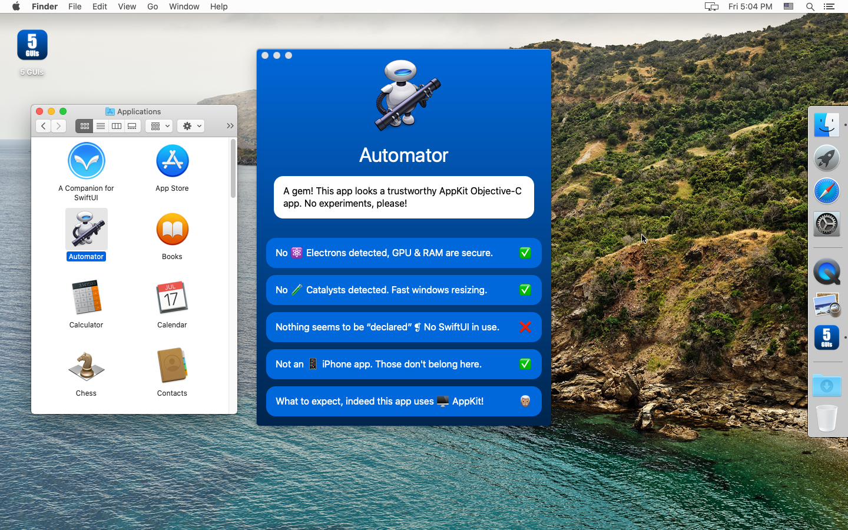Image resolution: width=848 pixels, height=530 pixels.
Task: Open the 5 GUIs desktop icon
Action: [32, 46]
